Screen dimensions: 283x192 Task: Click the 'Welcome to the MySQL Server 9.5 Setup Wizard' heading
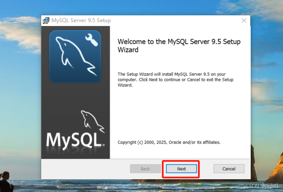pos(179,46)
